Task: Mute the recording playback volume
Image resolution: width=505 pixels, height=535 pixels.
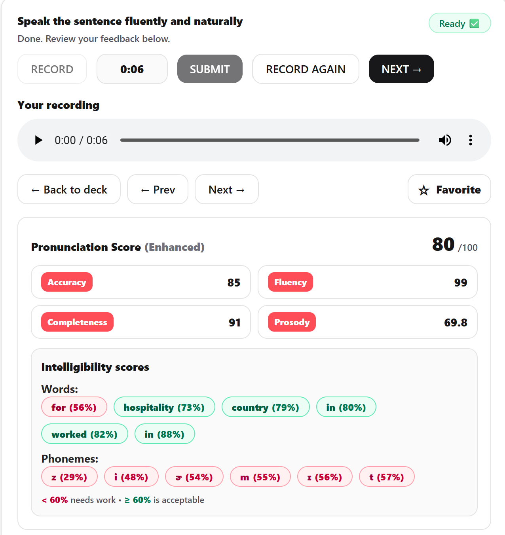Action: [445, 140]
